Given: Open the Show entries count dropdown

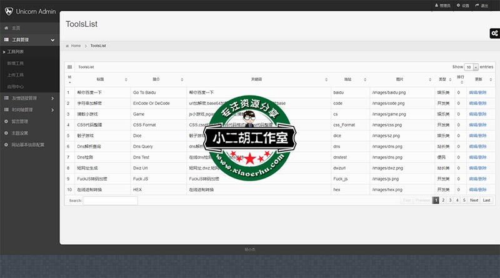Looking at the screenshot, I should (471, 66).
